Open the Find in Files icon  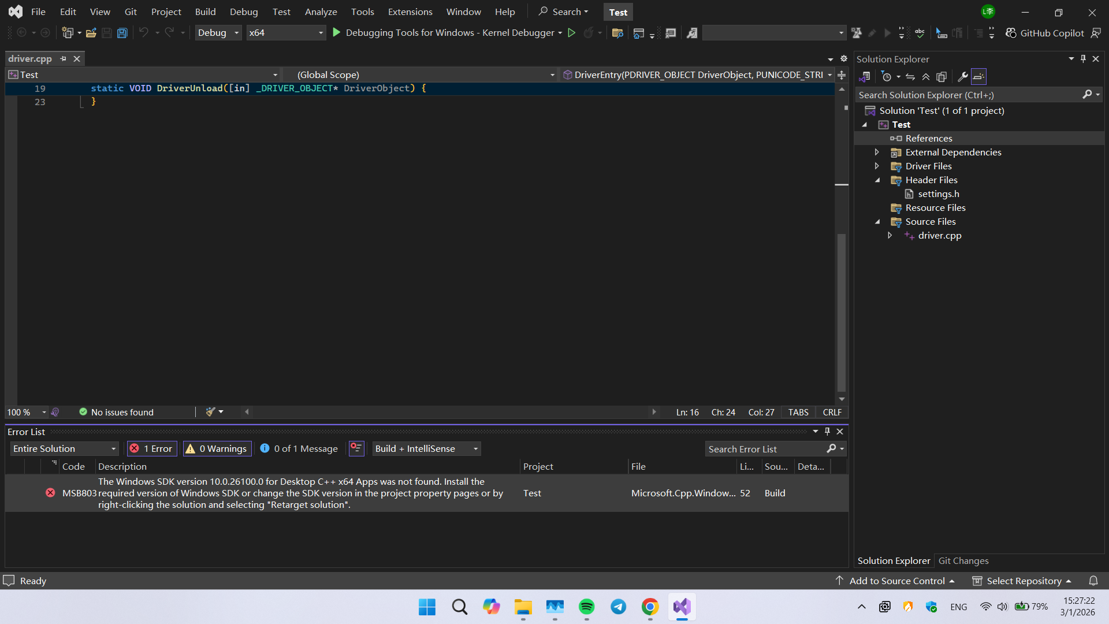point(617,33)
